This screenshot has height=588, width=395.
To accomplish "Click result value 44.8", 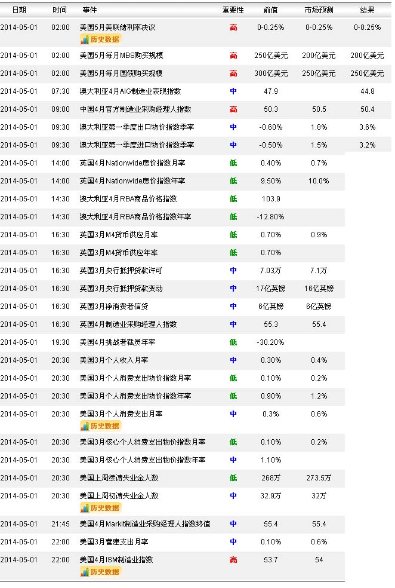I will point(368,91).
